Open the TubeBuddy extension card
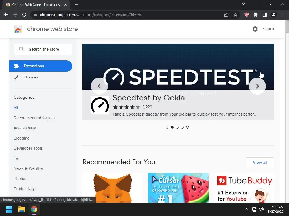Viewport: 289px width, 216px height. 244,188
